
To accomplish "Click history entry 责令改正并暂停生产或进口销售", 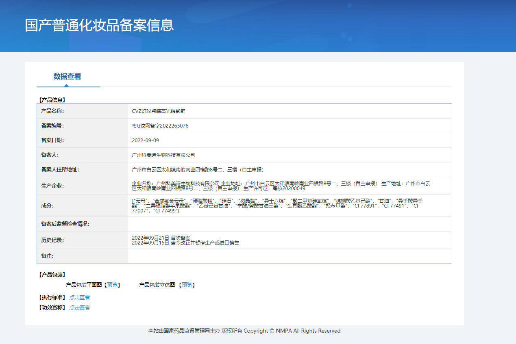I will click(x=205, y=243).
